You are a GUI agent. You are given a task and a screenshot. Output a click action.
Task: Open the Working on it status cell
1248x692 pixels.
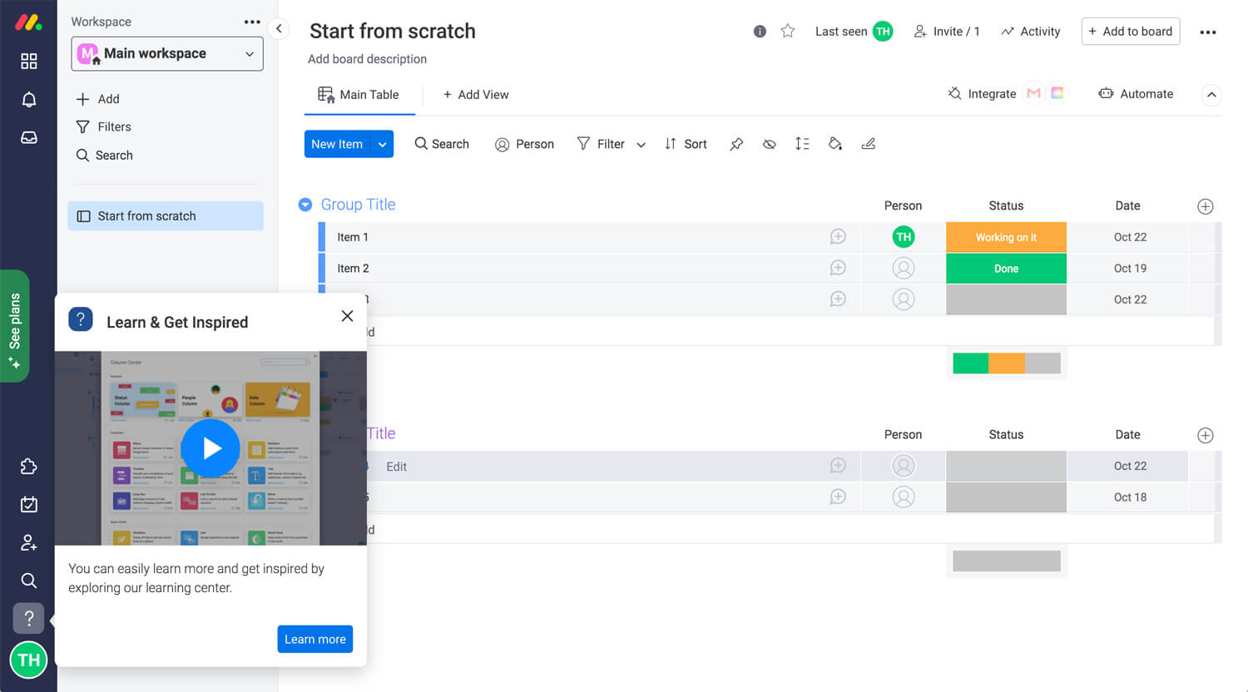[x=1006, y=237]
